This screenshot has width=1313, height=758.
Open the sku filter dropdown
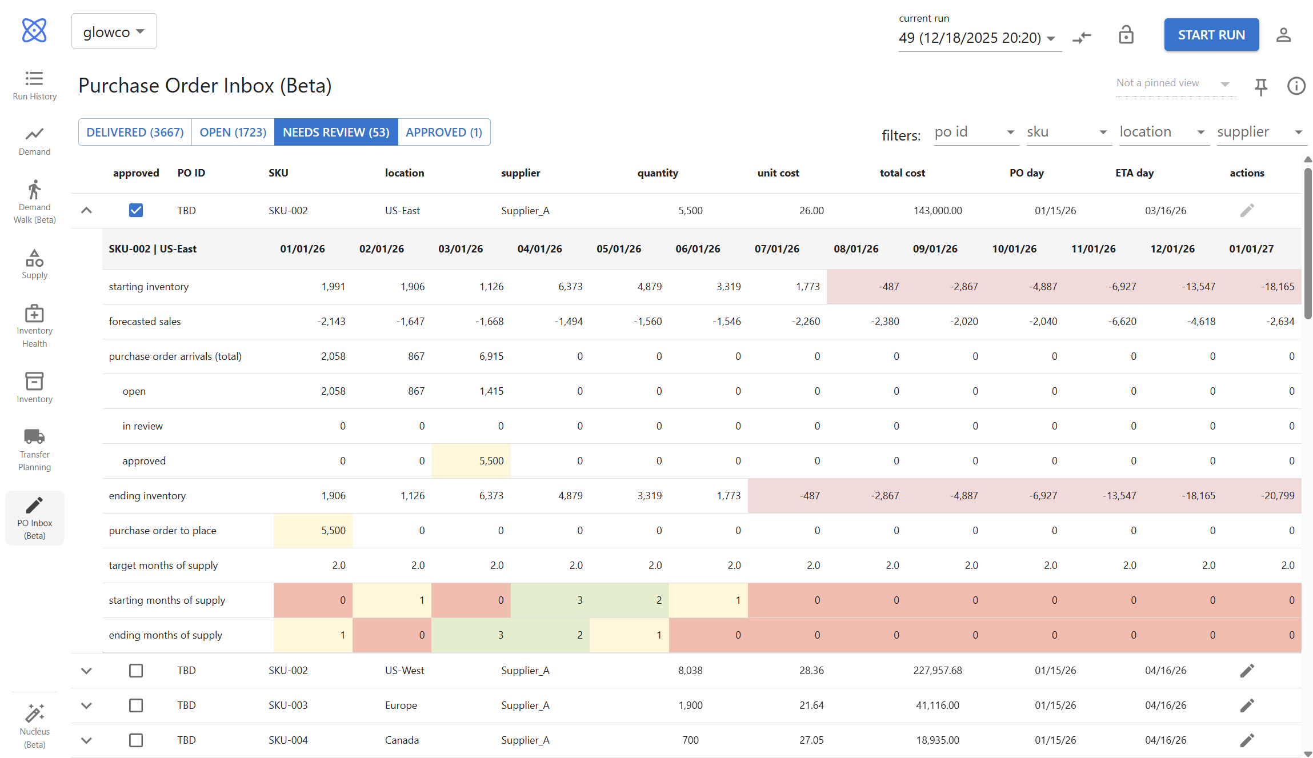point(1068,132)
